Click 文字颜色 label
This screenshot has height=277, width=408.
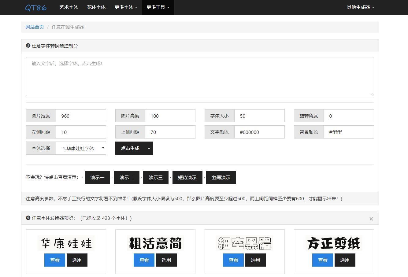click(x=220, y=132)
